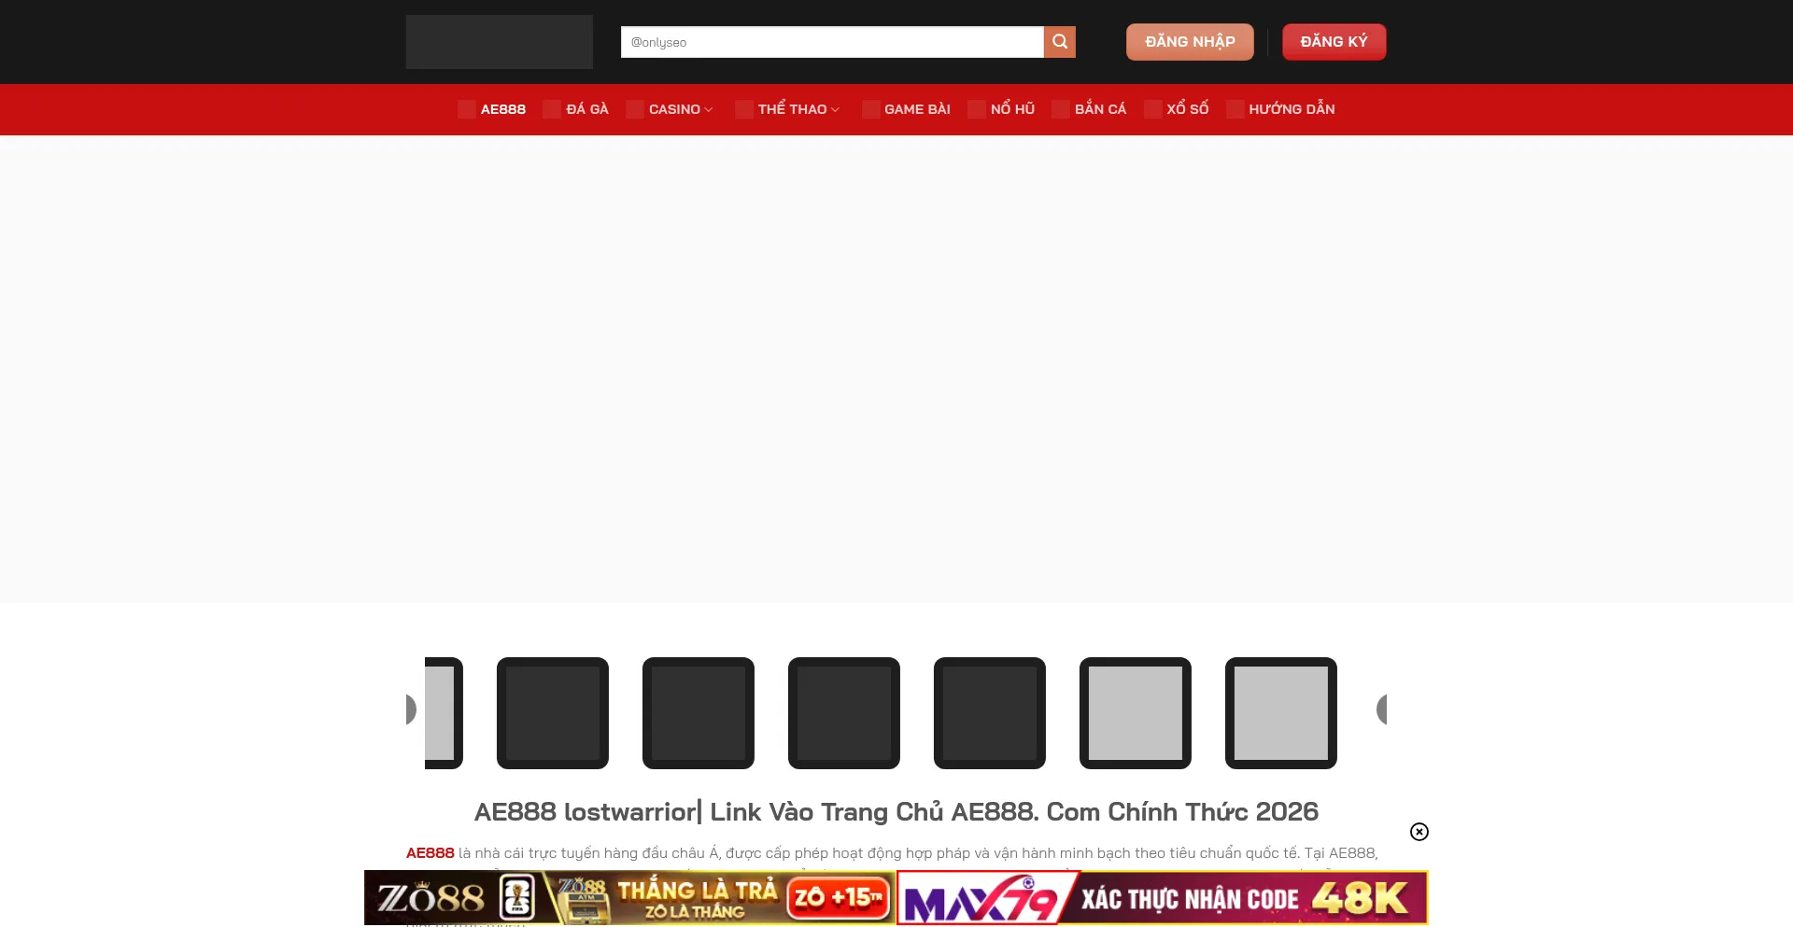Click the ĐĂNG KÝ button
Screen dimensions: 1793x927
(1334, 42)
